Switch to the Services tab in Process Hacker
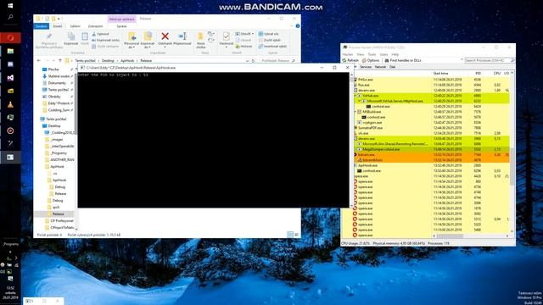Screen dimensions: 543x305 pyautogui.click(x=366, y=67)
